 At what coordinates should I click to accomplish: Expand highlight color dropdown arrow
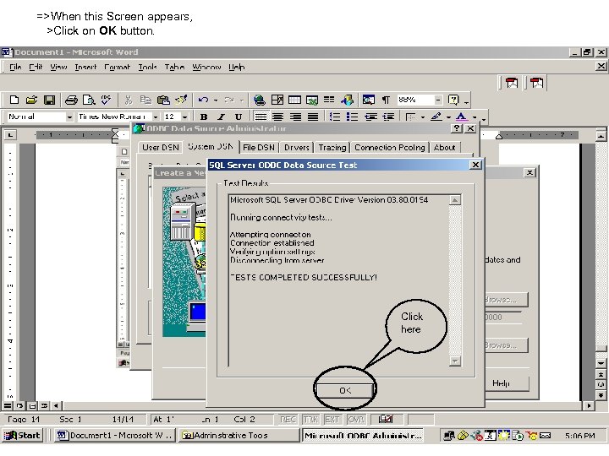coord(448,117)
